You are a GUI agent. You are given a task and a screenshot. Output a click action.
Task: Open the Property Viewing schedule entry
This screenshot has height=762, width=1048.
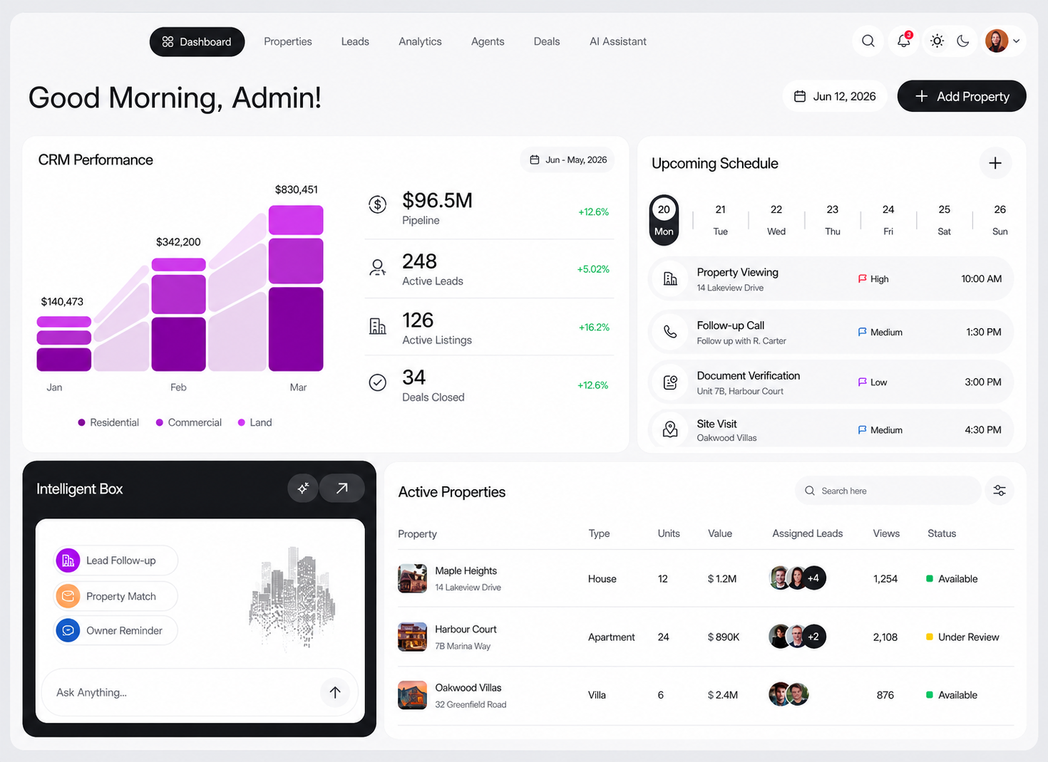tap(831, 278)
